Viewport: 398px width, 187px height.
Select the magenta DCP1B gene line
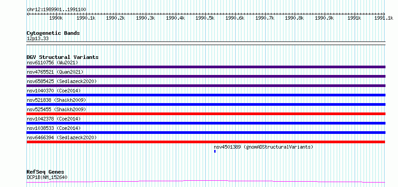[206, 181]
